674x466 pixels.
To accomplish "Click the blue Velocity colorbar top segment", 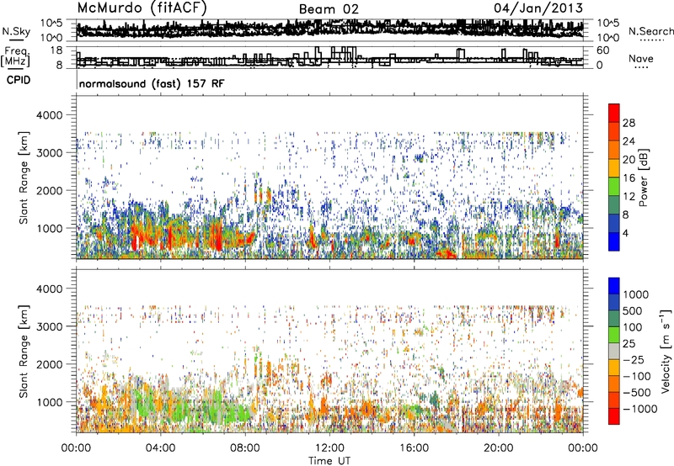I will (614, 286).
